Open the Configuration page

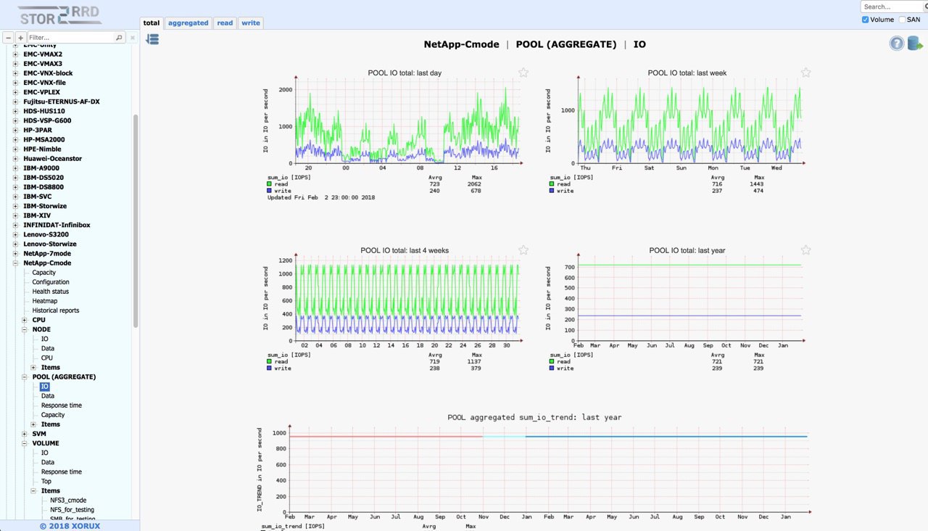(x=51, y=282)
